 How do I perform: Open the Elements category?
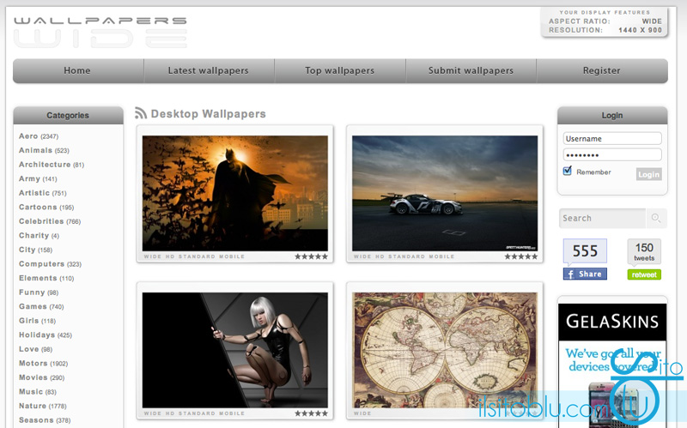click(46, 278)
